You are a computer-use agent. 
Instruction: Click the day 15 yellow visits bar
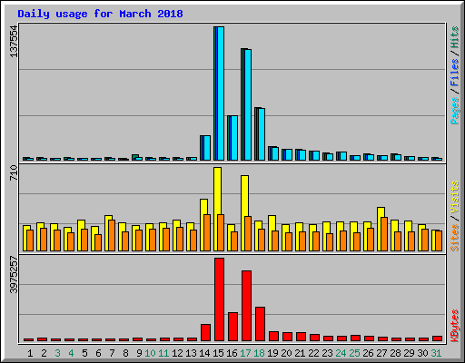click(217, 191)
